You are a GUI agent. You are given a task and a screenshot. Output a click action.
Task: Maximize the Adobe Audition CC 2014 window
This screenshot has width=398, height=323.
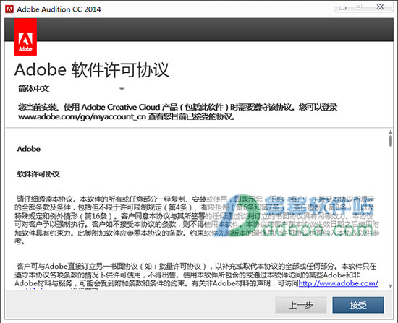[358, 7]
